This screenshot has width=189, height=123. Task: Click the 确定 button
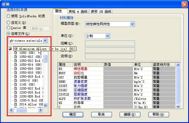tap(73, 114)
